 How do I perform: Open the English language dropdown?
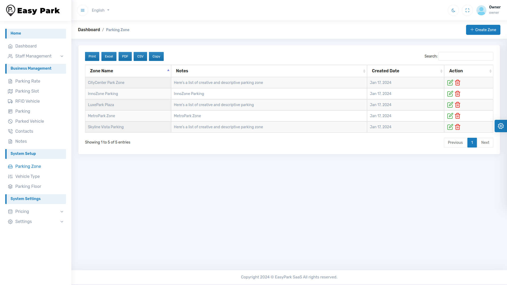100,10
